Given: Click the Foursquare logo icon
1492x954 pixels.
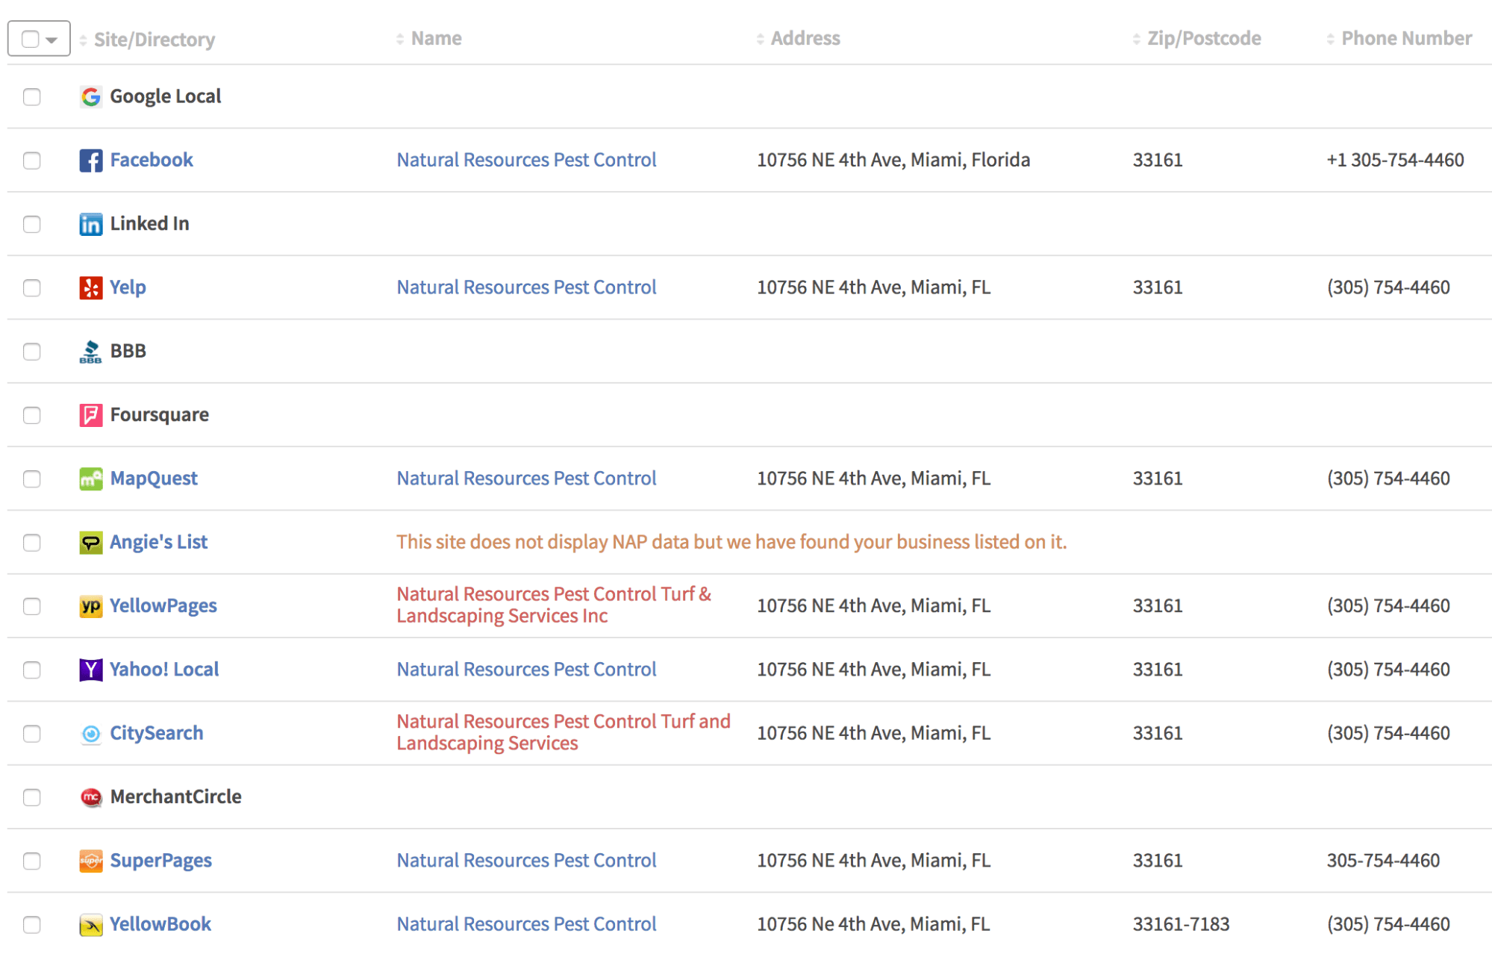Looking at the screenshot, I should click(91, 415).
